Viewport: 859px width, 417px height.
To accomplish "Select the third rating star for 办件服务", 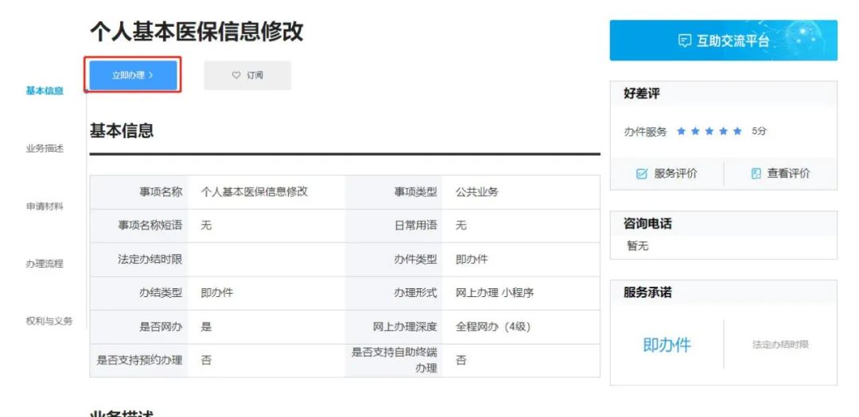I will point(709,132).
